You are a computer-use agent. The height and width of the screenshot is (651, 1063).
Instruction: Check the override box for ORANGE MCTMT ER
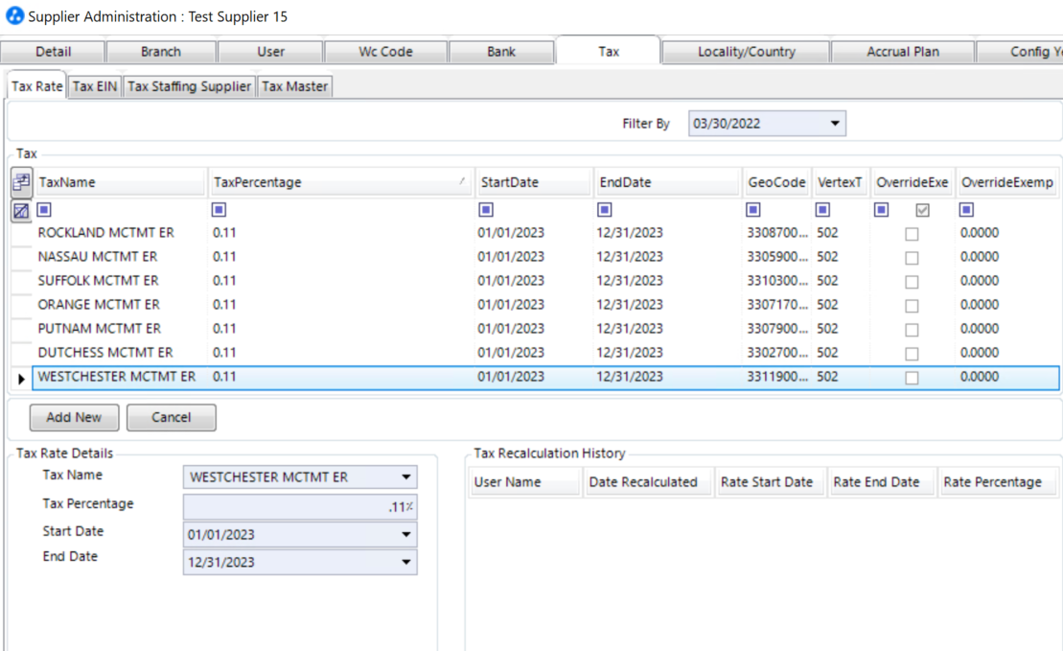[x=912, y=306]
